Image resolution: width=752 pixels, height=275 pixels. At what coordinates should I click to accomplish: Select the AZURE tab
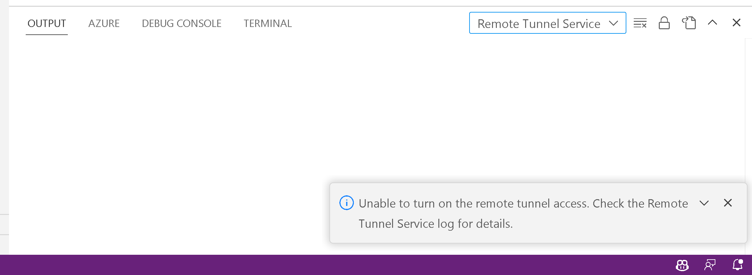click(x=104, y=23)
